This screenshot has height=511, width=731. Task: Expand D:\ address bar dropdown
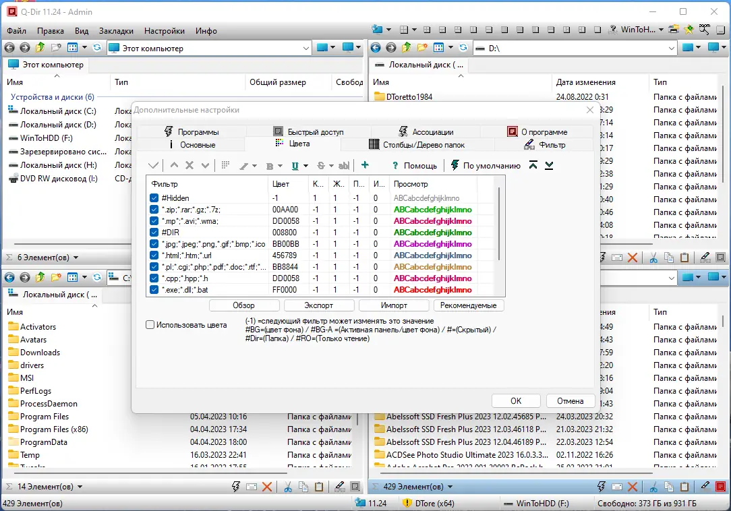point(672,48)
